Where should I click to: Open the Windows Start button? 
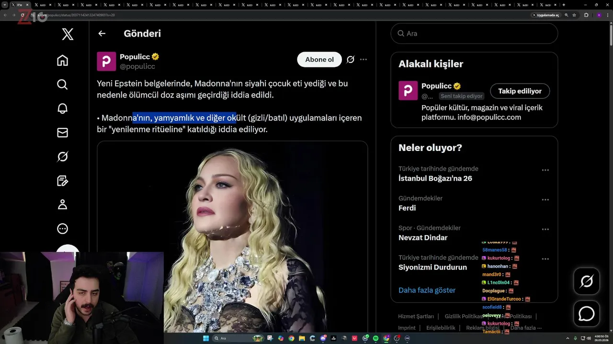(x=206, y=338)
